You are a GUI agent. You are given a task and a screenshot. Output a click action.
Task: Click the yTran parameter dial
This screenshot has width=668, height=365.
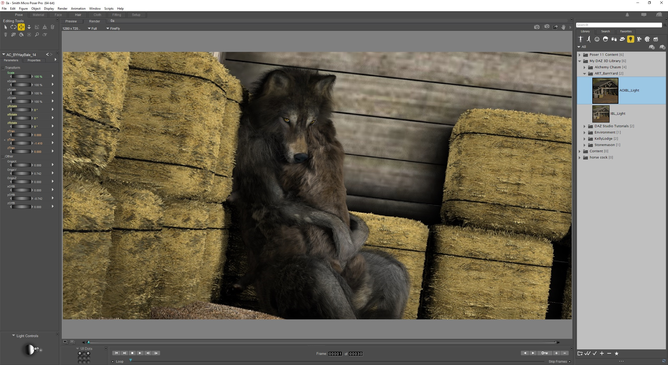pos(22,143)
